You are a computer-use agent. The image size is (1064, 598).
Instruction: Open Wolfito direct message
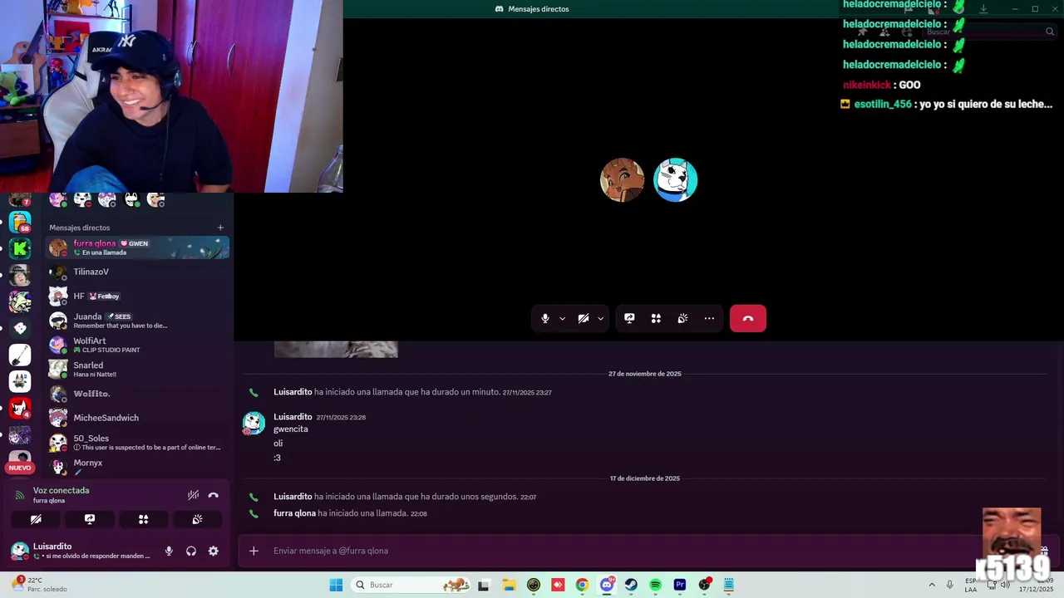tap(137, 394)
